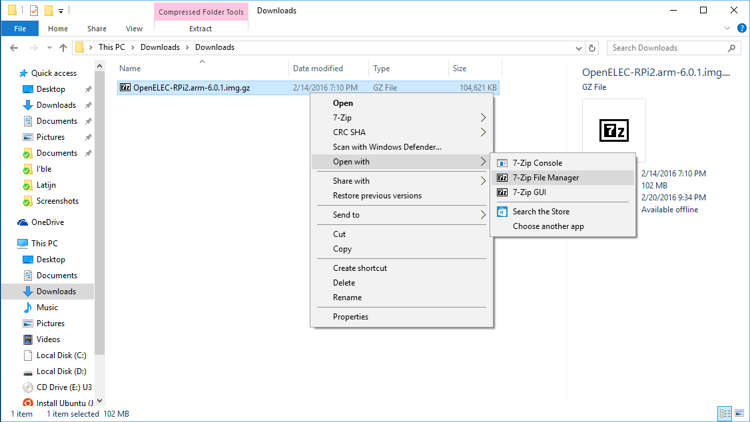750x422 pixels.
Task: Go up one folder level
Action: 63,47
